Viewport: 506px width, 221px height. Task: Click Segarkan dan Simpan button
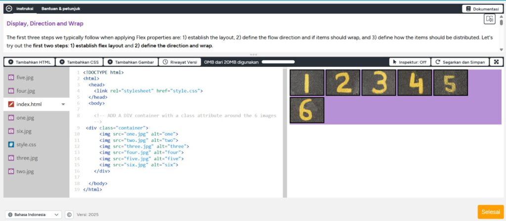(460, 62)
